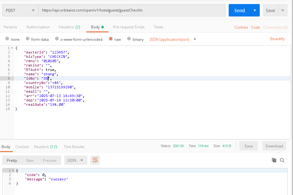293x195 pixels.
Task: Select the none body type
Action: coord(7,39)
